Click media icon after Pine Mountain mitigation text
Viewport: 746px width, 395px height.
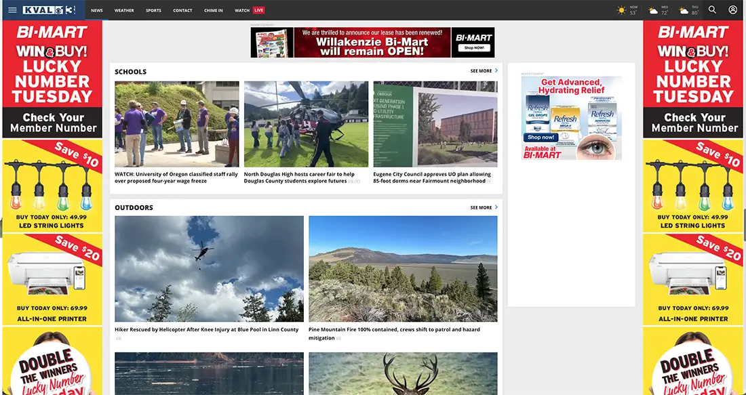coord(338,339)
